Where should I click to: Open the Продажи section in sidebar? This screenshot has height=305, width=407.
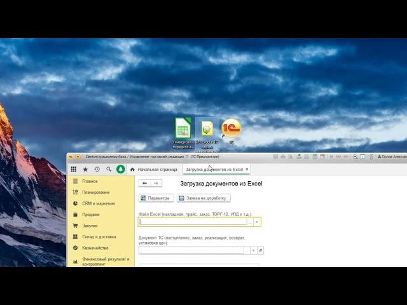pyautogui.click(x=90, y=214)
